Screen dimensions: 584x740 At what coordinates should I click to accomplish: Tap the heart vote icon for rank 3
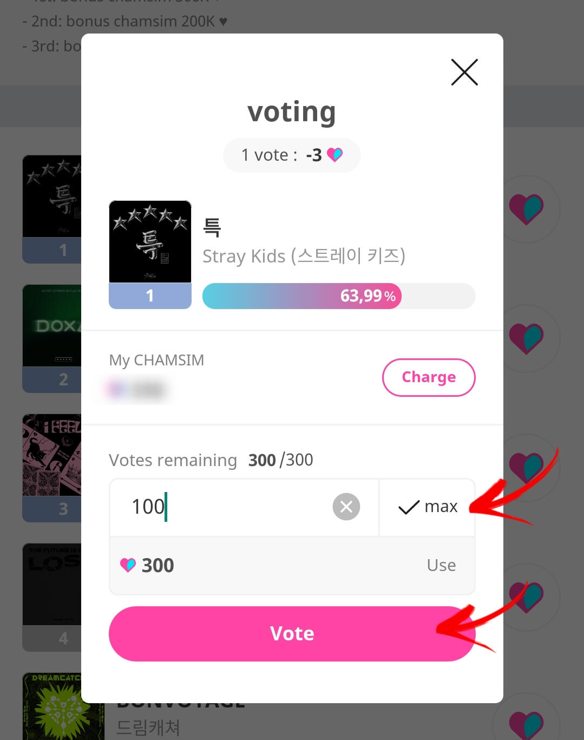(x=526, y=468)
